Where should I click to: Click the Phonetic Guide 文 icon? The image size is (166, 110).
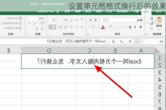[x=93, y=27]
